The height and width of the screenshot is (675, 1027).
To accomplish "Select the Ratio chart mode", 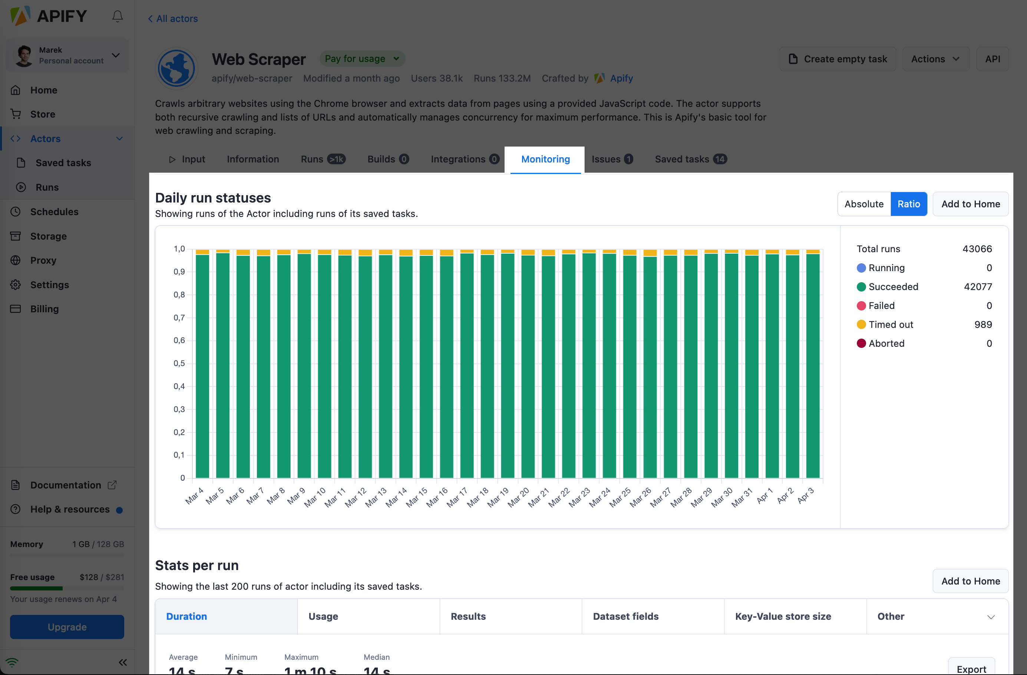I will click(x=908, y=204).
